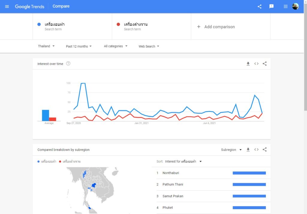Screen dimensions: 307x214
Task: Embed the subregion breakdown widget
Action: pyautogui.click(x=256, y=150)
